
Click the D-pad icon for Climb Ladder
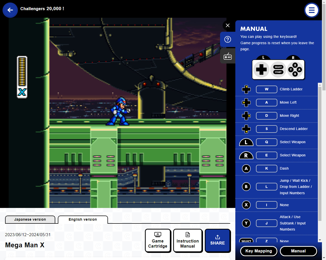tap(246, 89)
